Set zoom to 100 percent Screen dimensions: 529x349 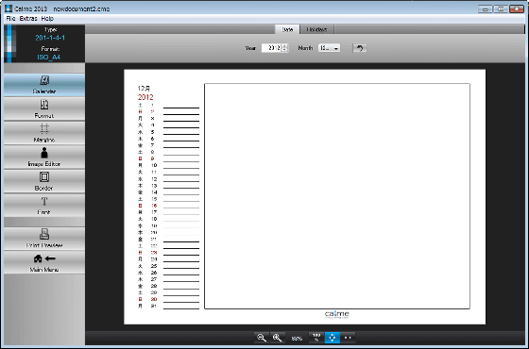coord(316,338)
